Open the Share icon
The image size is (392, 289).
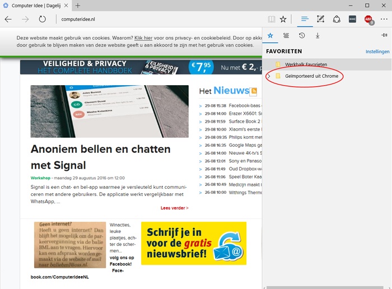tap(337, 19)
